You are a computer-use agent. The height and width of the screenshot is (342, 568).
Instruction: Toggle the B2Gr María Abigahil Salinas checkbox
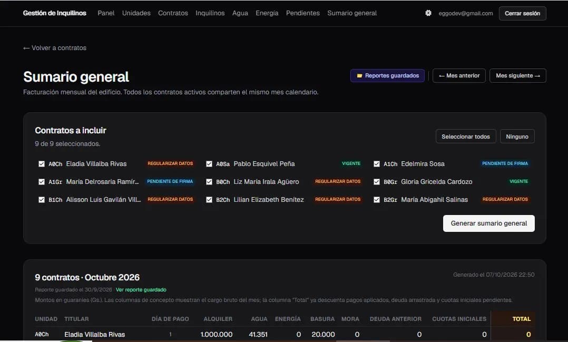click(x=377, y=200)
